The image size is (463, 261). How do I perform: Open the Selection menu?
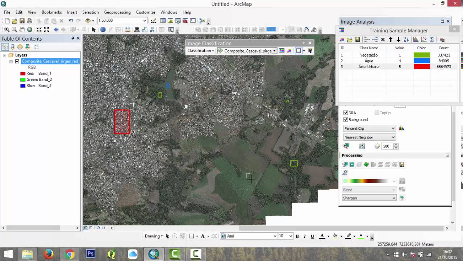tap(91, 12)
